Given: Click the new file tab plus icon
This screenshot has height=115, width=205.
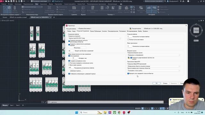Looking at the screenshot, I should point(54,17).
